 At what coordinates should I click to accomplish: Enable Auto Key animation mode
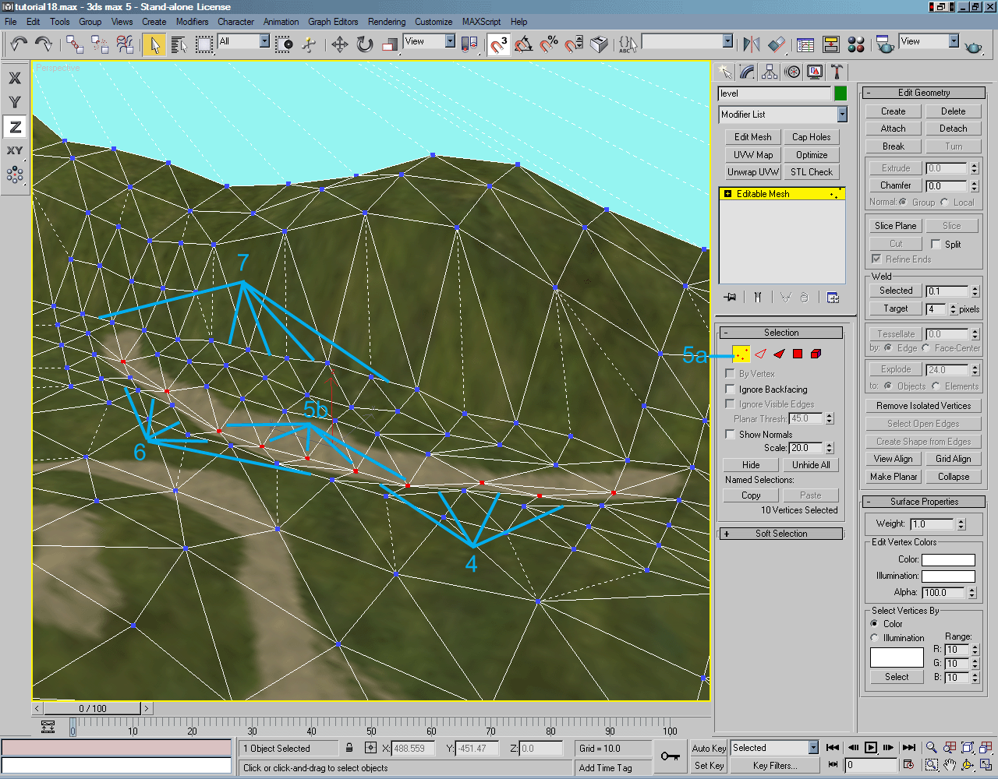[708, 748]
